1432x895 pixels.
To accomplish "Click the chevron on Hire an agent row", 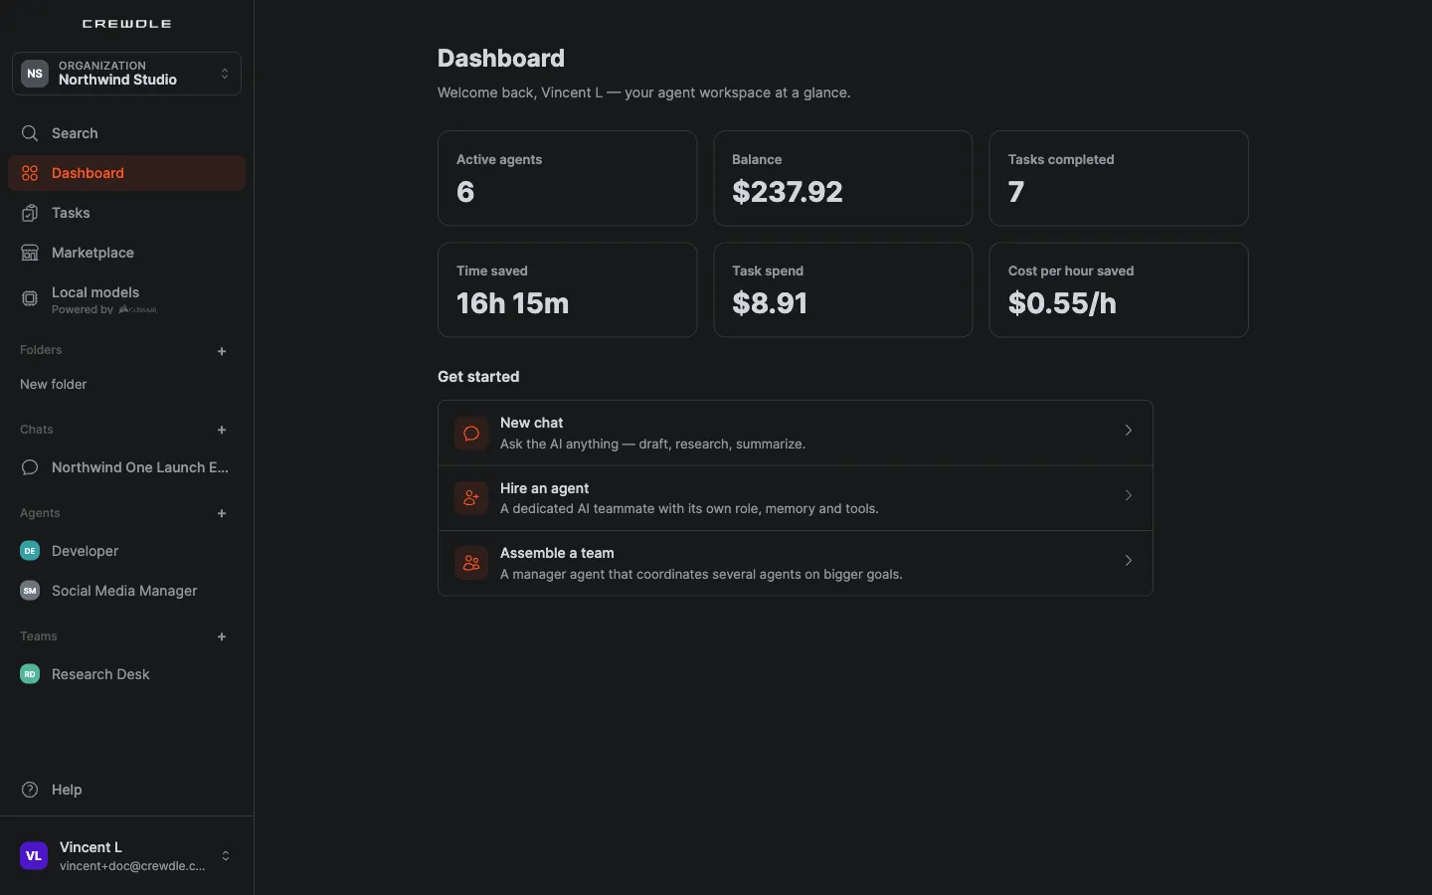I will [x=1129, y=495].
